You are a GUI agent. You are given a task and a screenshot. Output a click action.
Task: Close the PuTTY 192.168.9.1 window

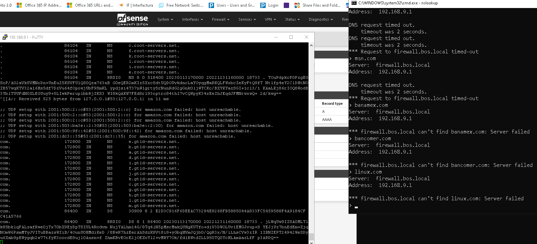coord(306,37)
